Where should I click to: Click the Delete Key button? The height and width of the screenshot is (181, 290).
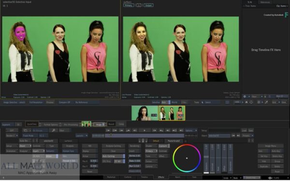pyautogui.click(x=277, y=156)
